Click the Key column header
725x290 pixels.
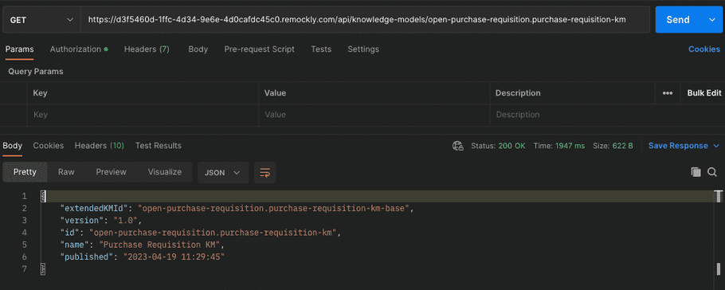[x=40, y=93]
